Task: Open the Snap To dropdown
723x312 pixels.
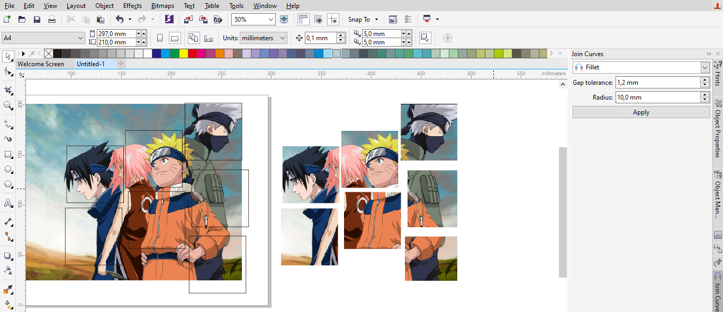Action: coord(363,19)
